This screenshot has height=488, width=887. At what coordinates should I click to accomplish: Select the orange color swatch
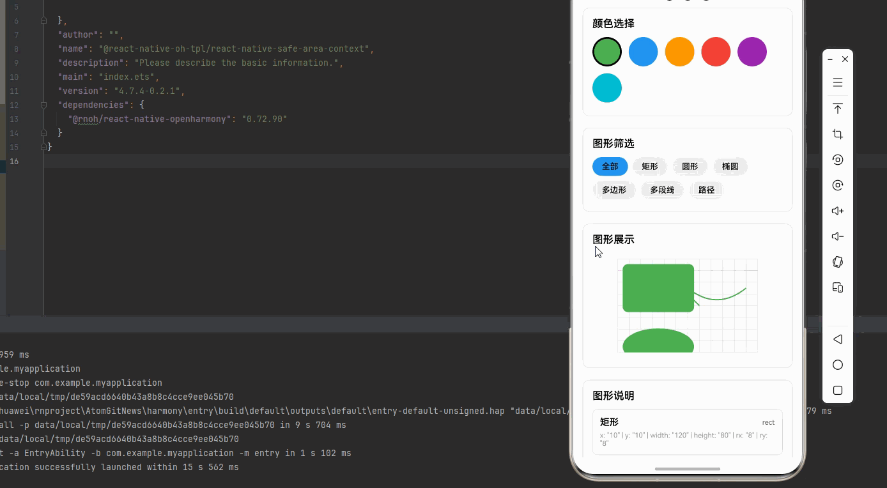679,52
